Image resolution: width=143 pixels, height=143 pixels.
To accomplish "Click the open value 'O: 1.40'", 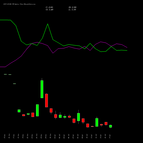I will click(49, 10).
